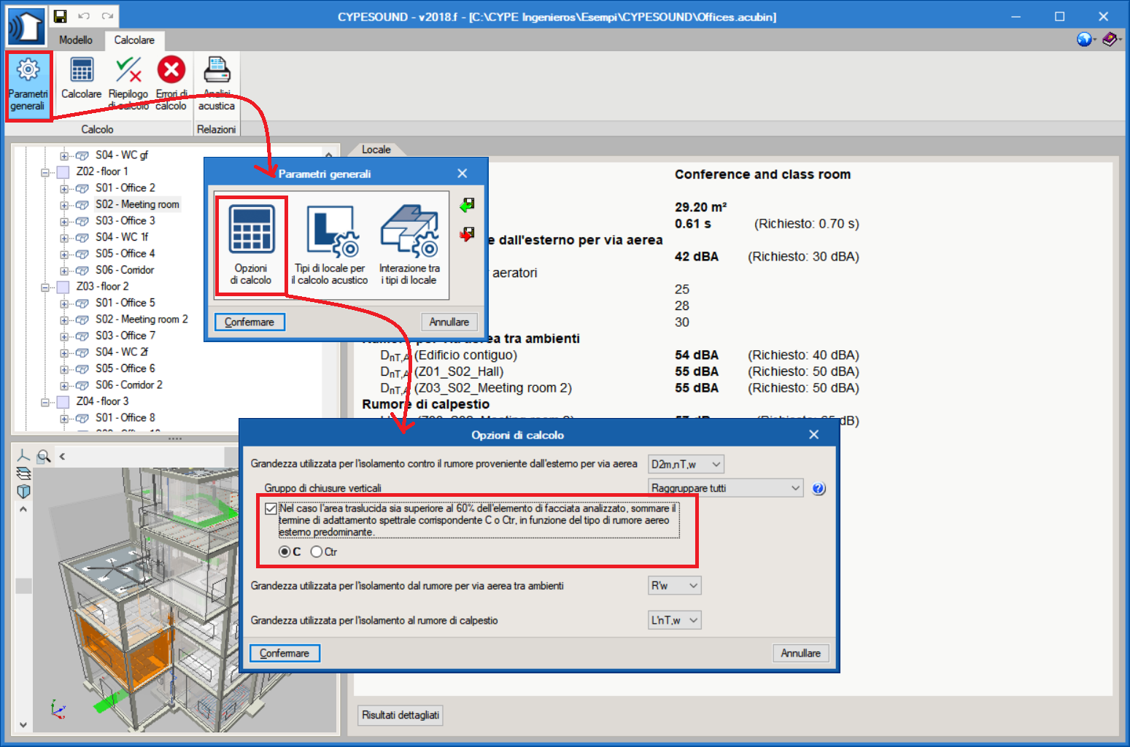This screenshot has height=747, width=1130.
Task: Select S03 - Office 7 tree item
Action: tap(125, 336)
